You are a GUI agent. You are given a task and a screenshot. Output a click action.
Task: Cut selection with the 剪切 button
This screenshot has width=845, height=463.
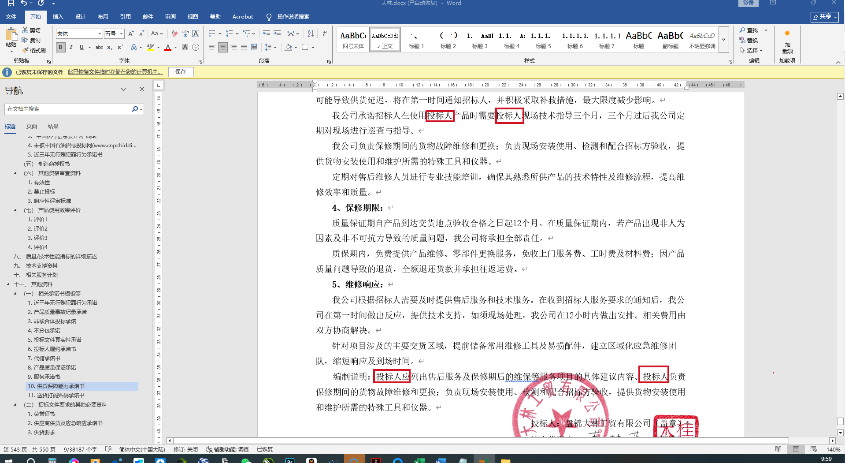32,30
